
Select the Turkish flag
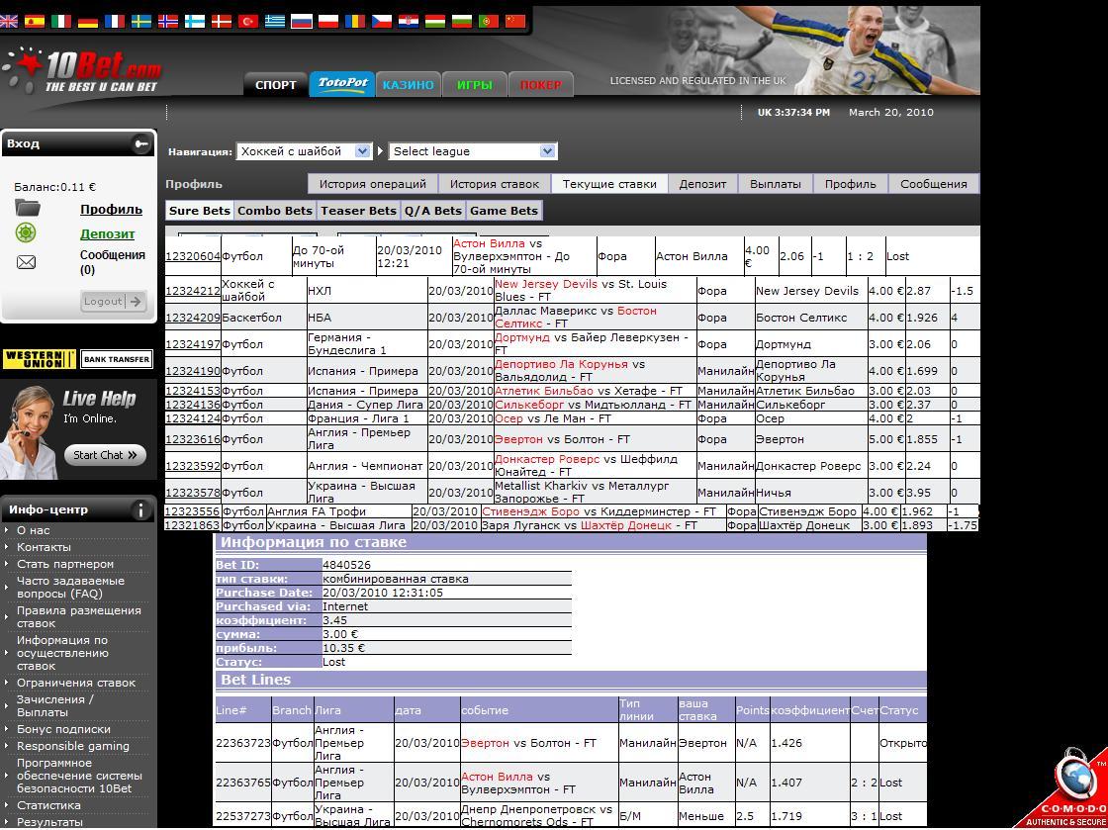tap(248, 21)
